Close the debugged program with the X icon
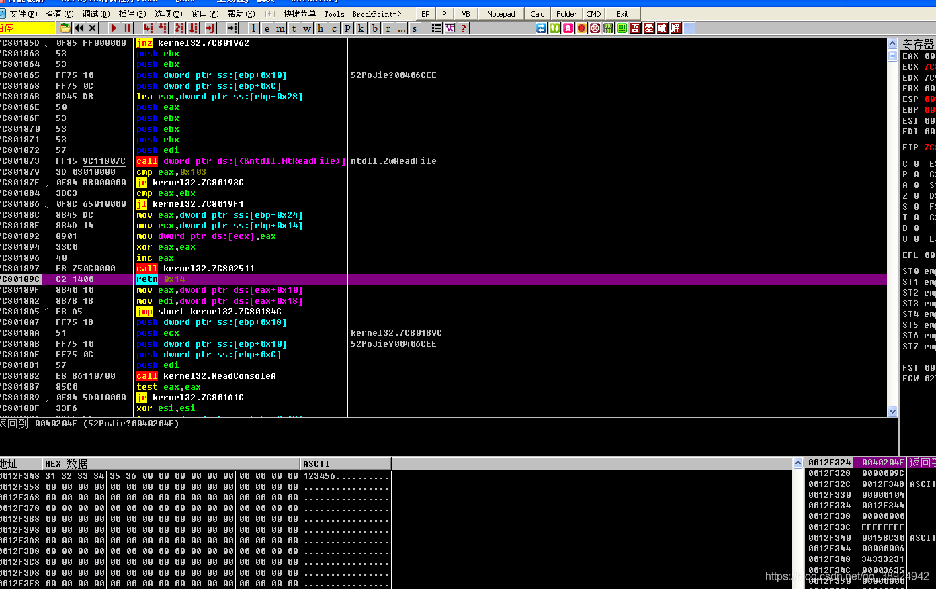The height and width of the screenshot is (589, 936). tap(93, 28)
